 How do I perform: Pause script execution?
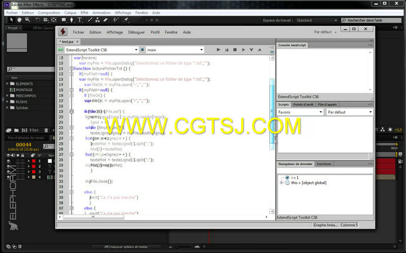(x=227, y=50)
